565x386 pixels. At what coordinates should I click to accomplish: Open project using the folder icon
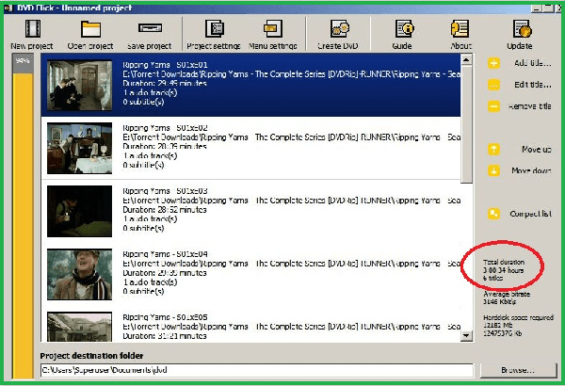coord(90,29)
